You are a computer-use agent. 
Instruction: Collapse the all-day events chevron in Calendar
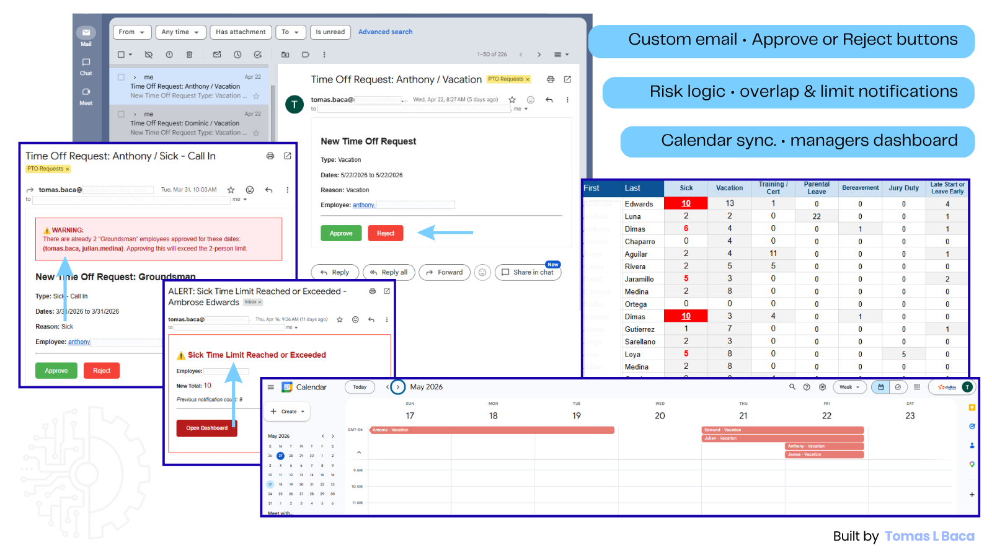click(x=358, y=453)
